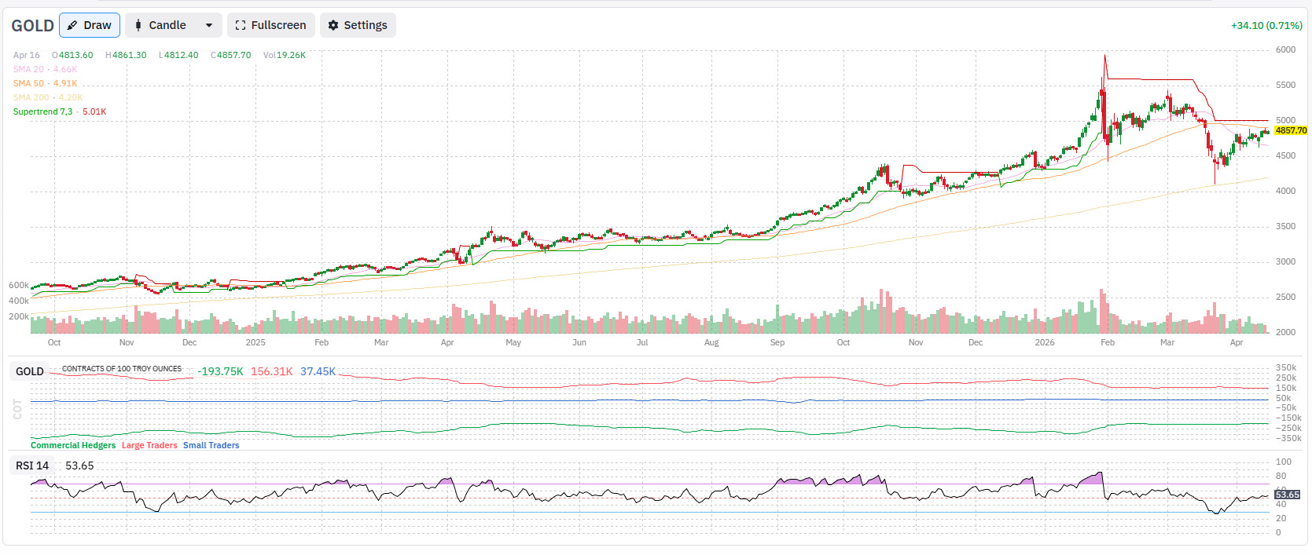Click the 53.65 RSI axis marker
This screenshot has height=555, width=1312.
(1287, 495)
